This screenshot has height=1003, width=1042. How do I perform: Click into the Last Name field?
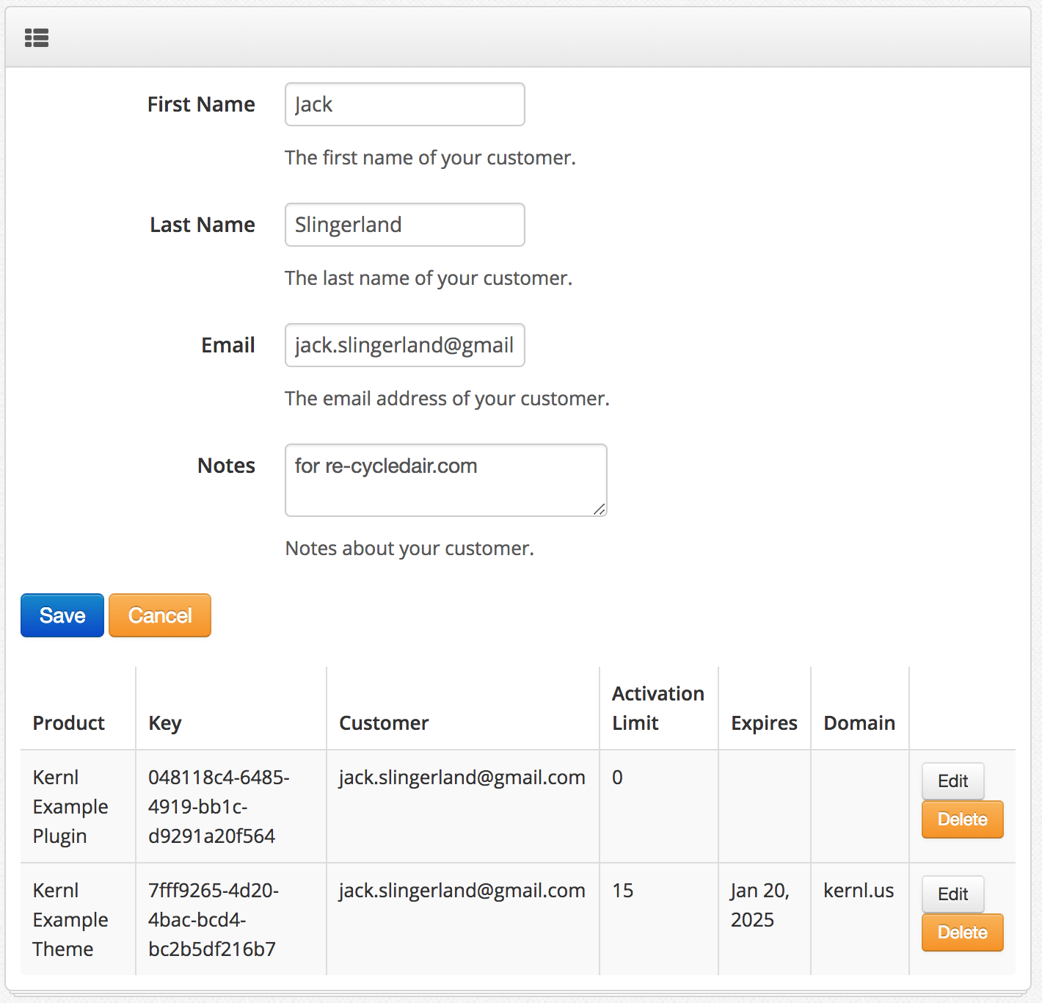(404, 225)
